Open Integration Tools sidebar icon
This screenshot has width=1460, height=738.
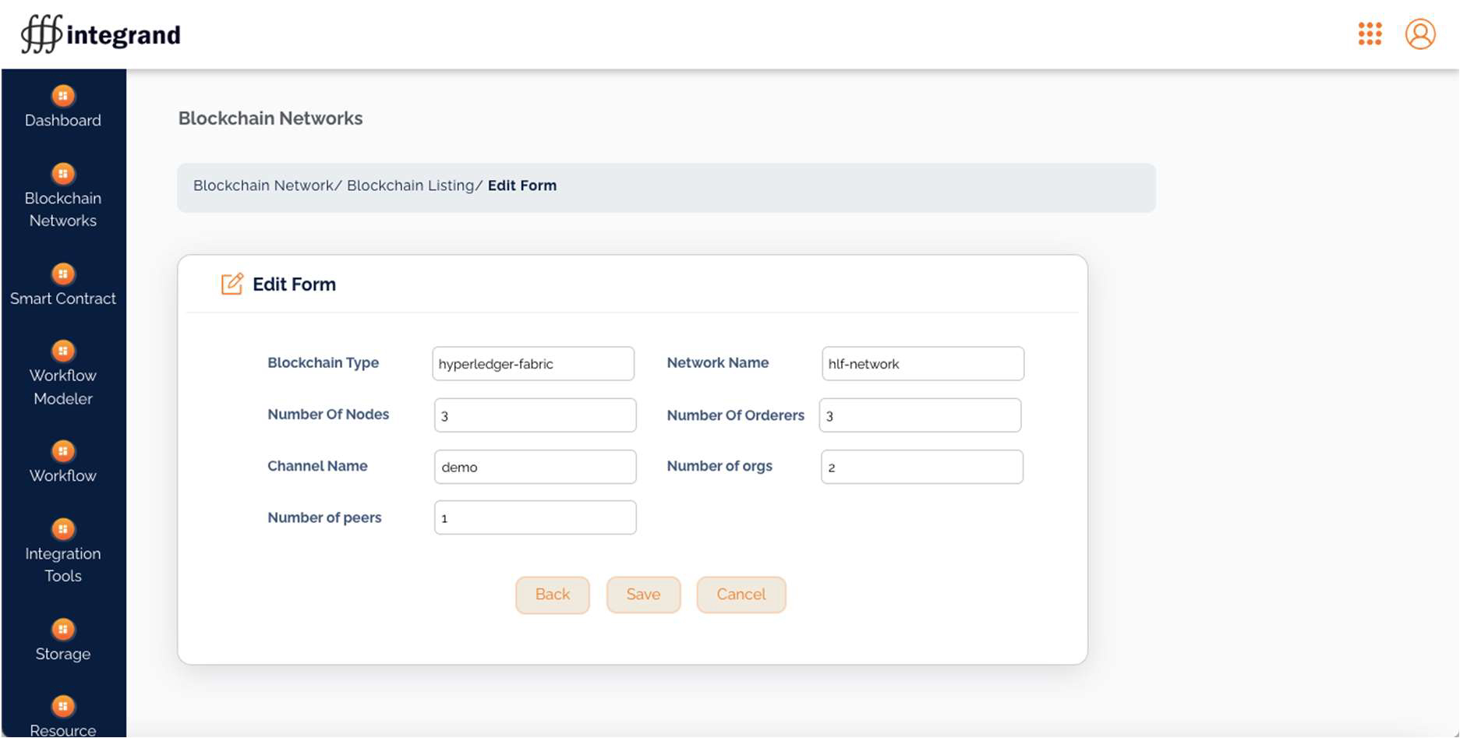(63, 530)
